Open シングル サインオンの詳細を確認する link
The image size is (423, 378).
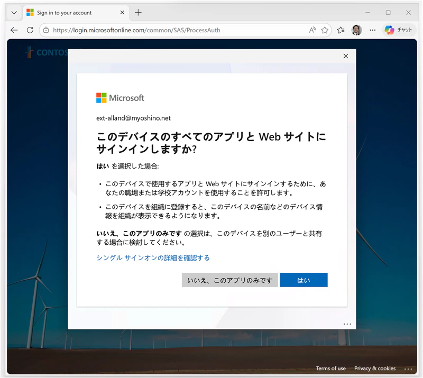153,258
